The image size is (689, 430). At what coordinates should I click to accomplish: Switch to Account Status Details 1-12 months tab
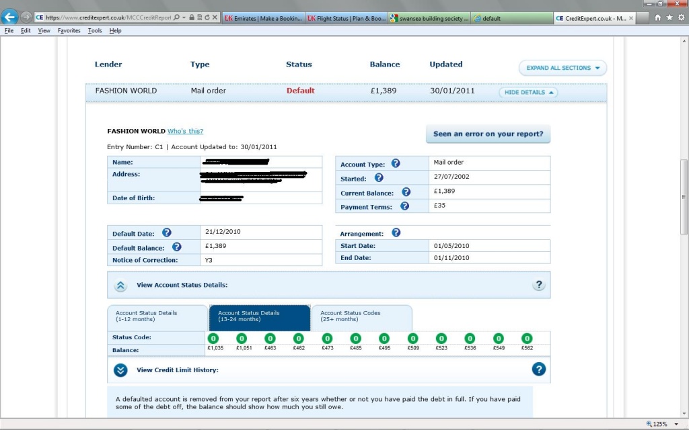pyautogui.click(x=157, y=316)
